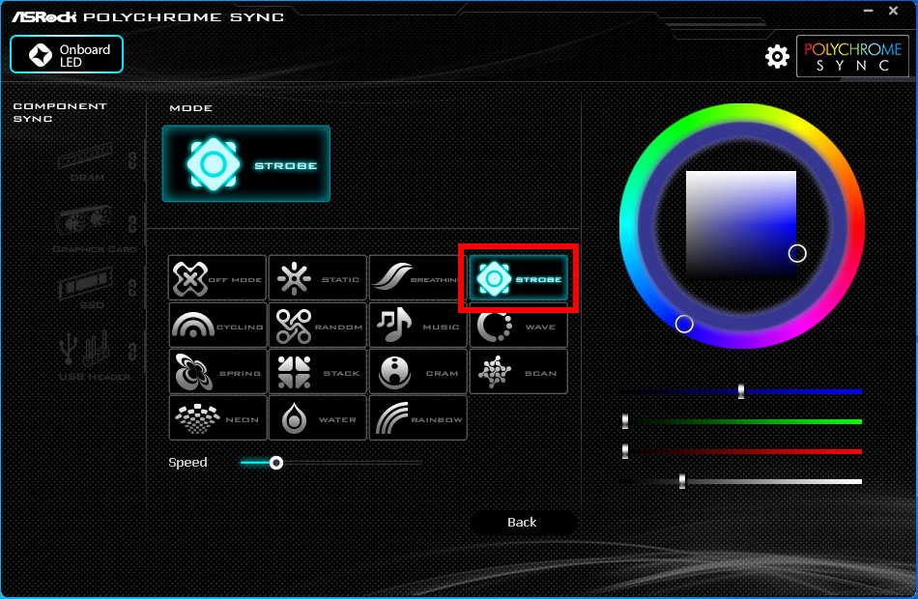Close the Polychrome Sync window
918x599 pixels.
894,11
